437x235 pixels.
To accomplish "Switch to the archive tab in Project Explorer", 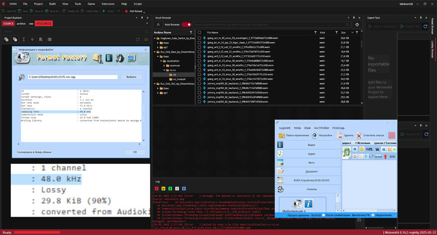I will click(21, 23).
